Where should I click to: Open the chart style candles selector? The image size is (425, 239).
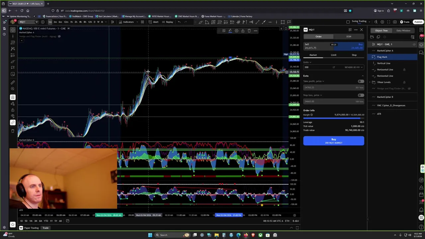113,22
